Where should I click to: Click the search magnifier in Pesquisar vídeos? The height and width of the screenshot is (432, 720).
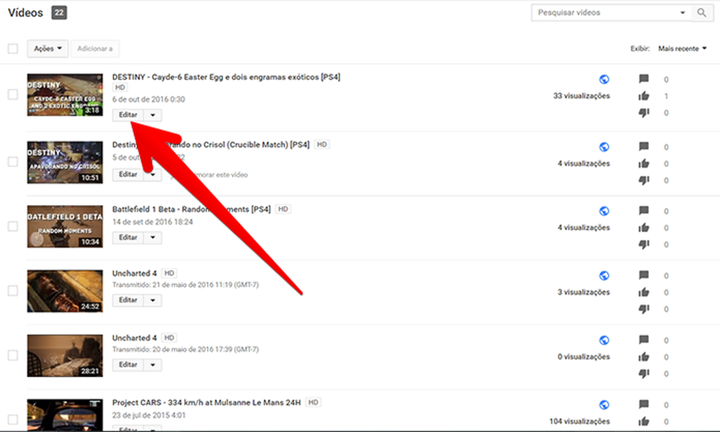pyautogui.click(x=702, y=12)
